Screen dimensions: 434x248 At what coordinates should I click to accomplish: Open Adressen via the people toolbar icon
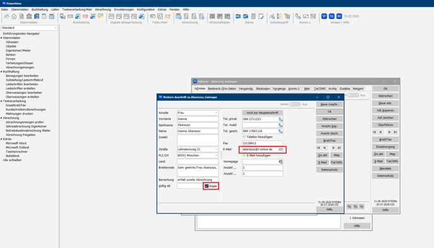pyautogui.click(x=6, y=16)
